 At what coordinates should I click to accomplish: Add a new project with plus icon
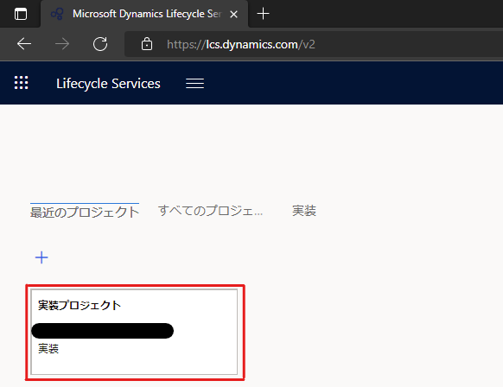pos(41,257)
